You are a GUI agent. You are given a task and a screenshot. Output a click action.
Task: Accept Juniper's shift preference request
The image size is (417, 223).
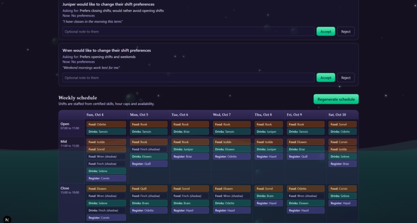(325, 32)
